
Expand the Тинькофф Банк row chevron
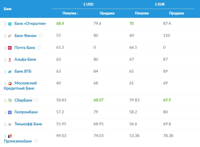(x=5, y=124)
